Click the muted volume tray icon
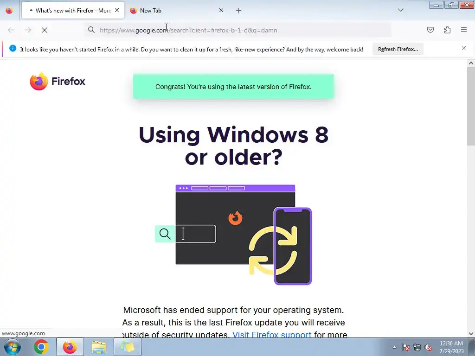 pyautogui.click(x=428, y=347)
